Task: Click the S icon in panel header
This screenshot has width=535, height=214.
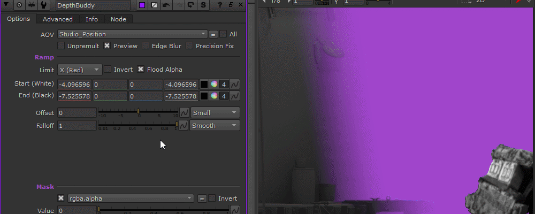Action: 203,5
